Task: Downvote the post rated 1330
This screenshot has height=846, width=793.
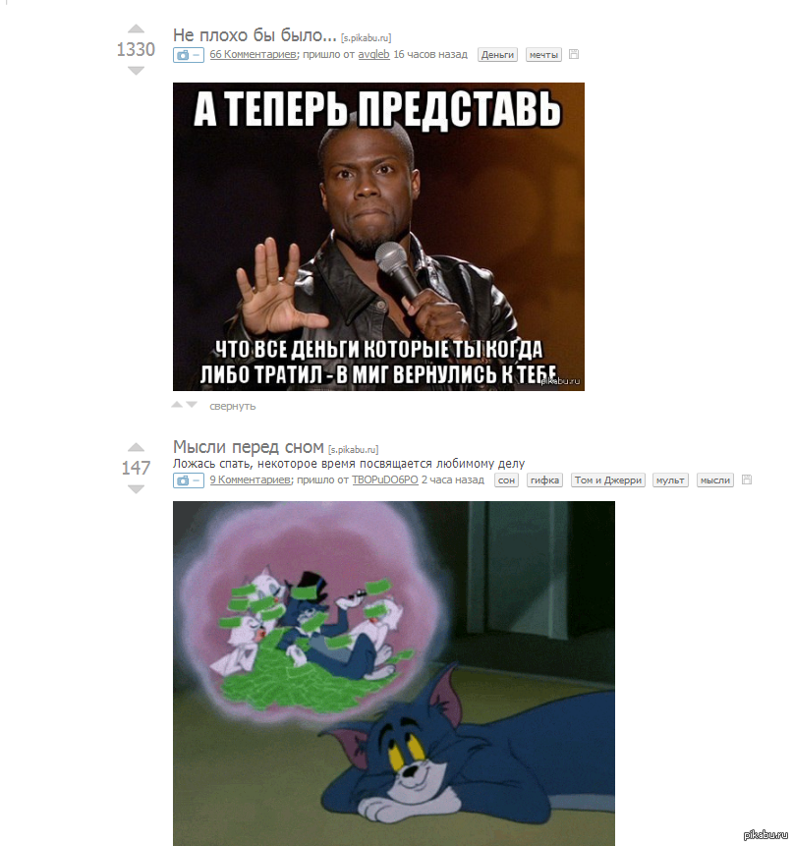Action: click(x=136, y=71)
